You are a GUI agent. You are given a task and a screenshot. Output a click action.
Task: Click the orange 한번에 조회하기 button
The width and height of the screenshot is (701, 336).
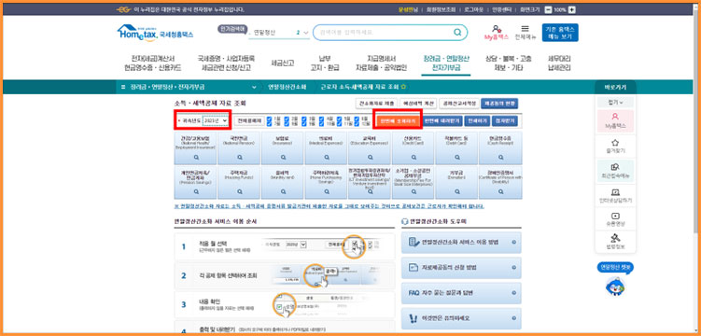pos(398,120)
